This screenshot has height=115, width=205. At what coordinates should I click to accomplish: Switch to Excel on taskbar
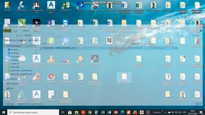tap(103, 112)
